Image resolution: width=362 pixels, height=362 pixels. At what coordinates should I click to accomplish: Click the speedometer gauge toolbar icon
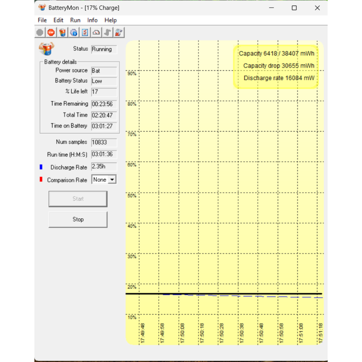pos(96,33)
